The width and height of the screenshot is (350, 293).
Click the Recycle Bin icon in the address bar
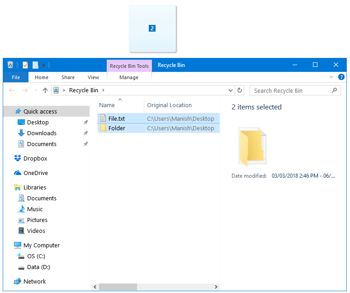tap(56, 90)
